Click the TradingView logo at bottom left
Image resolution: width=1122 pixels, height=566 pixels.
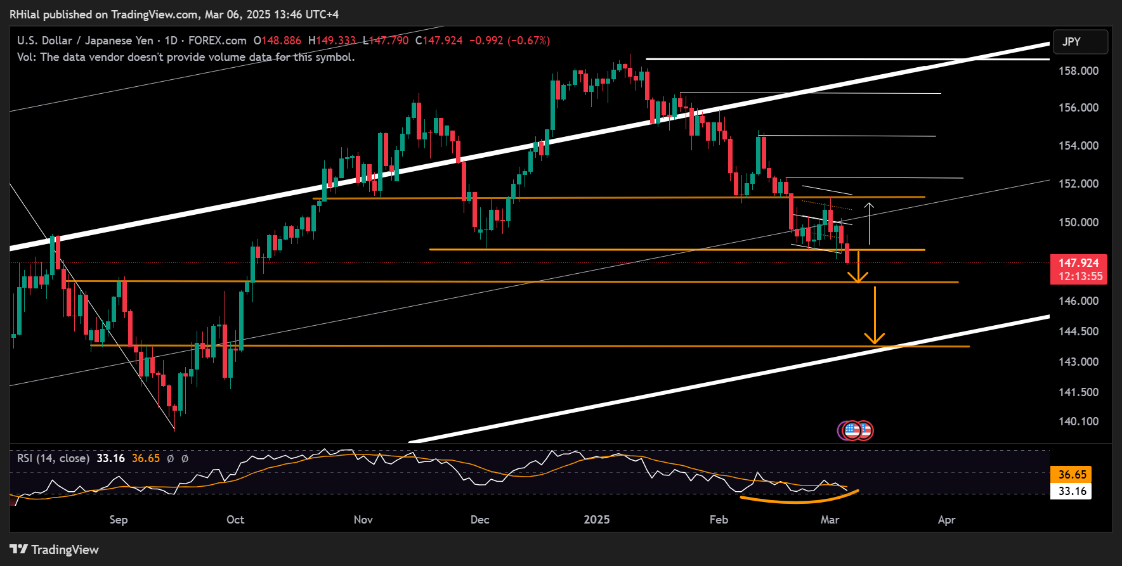point(55,550)
